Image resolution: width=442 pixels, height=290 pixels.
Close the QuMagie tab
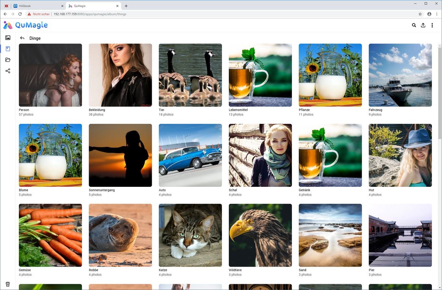pos(117,6)
